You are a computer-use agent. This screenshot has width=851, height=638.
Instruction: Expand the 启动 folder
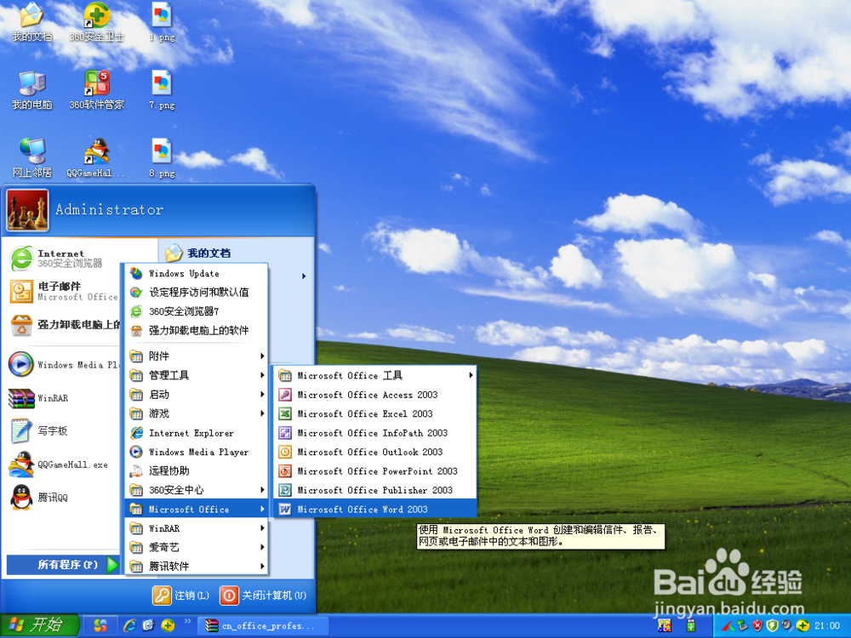pyautogui.click(x=197, y=395)
